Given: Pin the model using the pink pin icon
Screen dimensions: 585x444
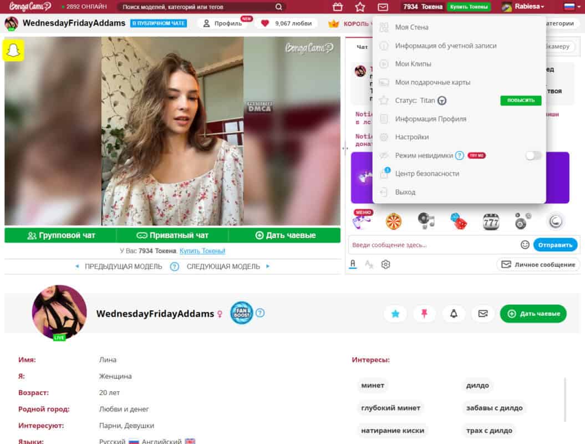Looking at the screenshot, I should click(424, 314).
